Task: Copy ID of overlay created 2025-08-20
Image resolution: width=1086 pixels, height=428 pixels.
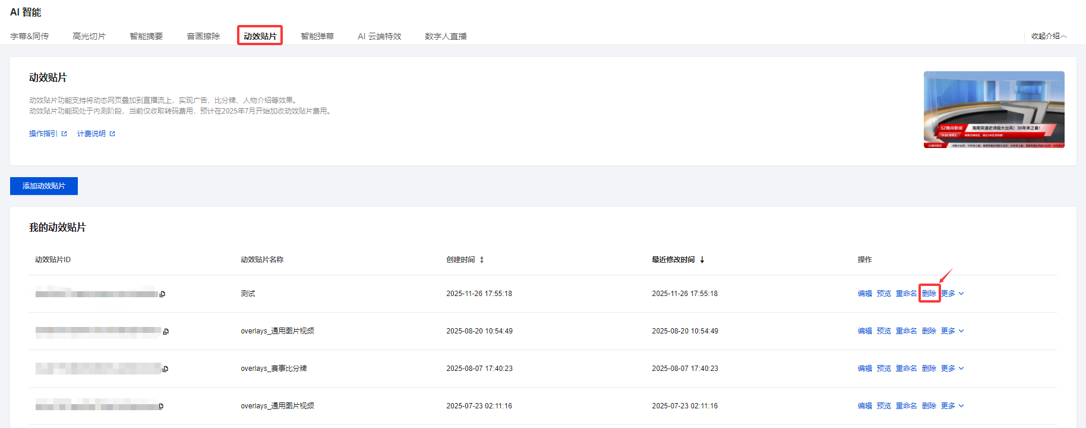Action: click(166, 332)
